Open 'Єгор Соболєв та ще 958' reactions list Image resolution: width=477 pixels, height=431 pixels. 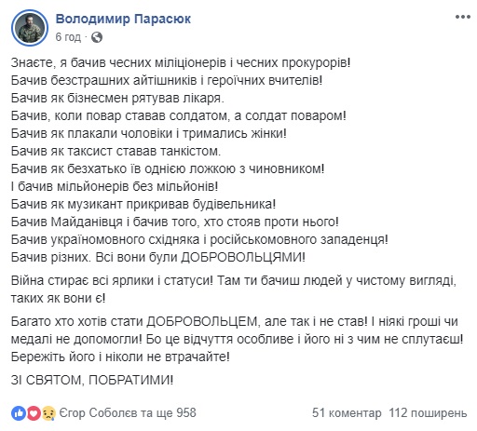tap(128, 413)
